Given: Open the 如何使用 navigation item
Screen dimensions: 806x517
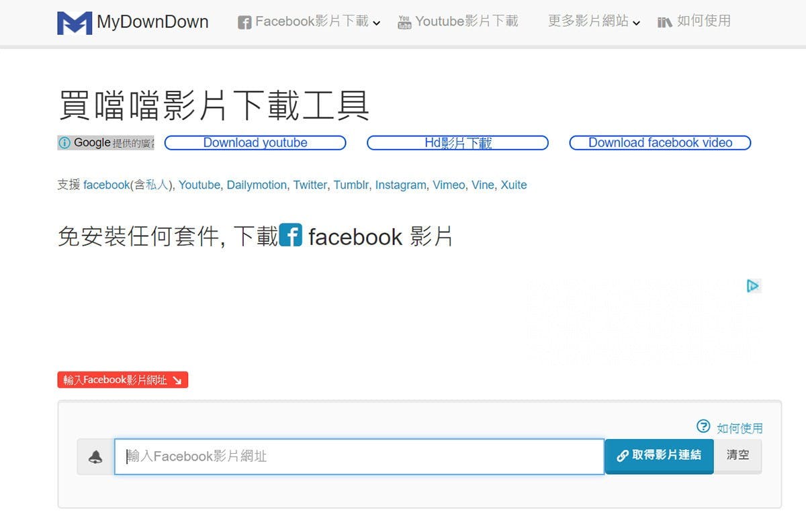Looking at the screenshot, I should tap(703, 21).
